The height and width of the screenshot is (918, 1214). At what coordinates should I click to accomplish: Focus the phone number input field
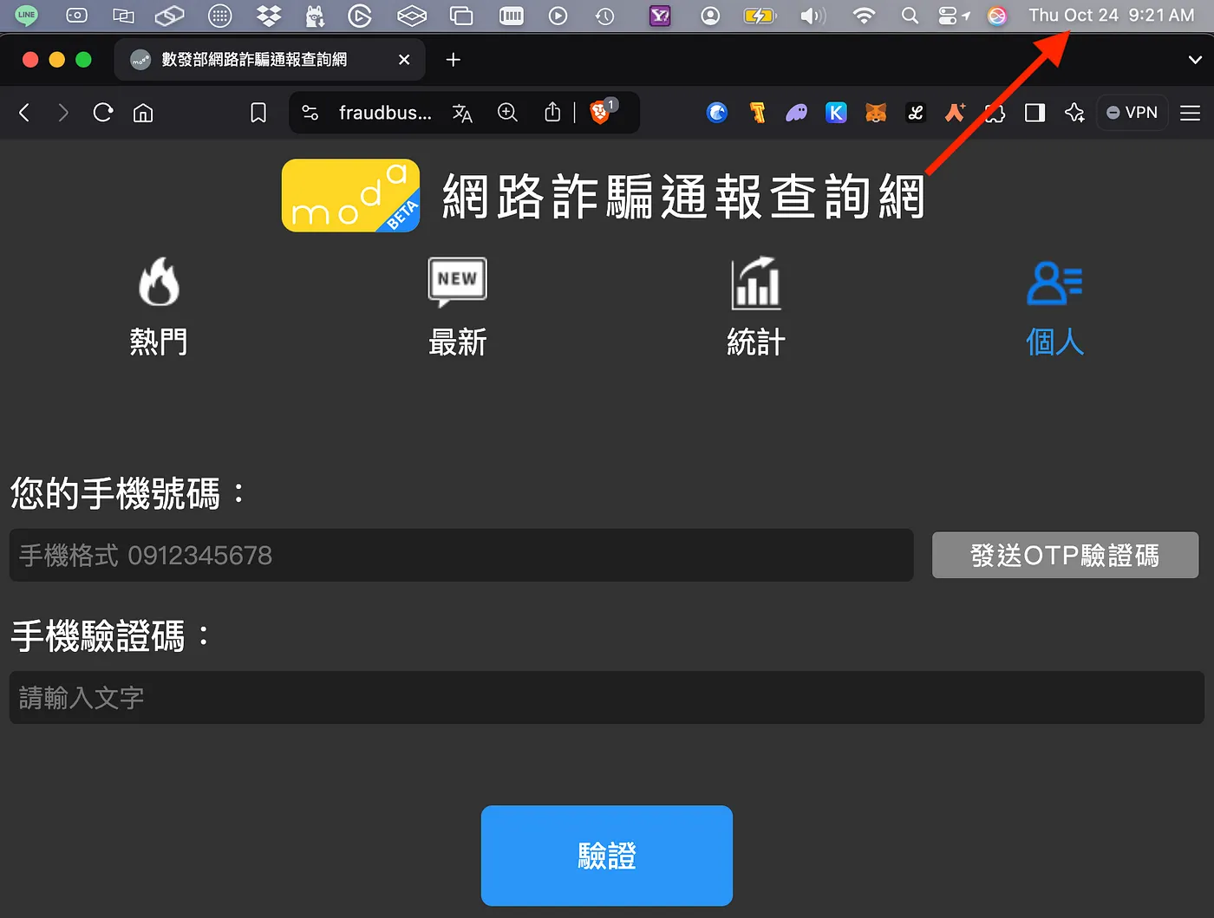coord(461,555)
